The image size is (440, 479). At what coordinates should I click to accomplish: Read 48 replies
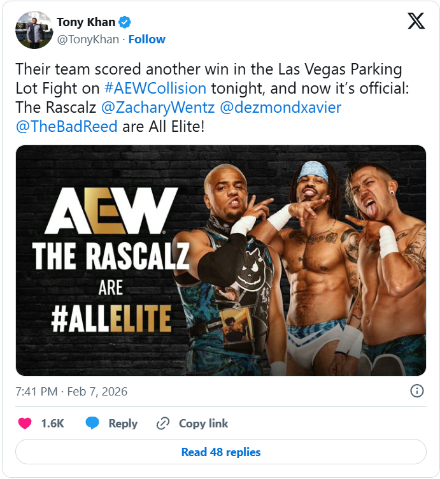221,452
